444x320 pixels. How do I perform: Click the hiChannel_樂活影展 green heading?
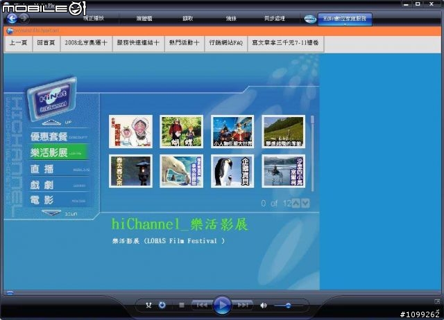[180, 224]
